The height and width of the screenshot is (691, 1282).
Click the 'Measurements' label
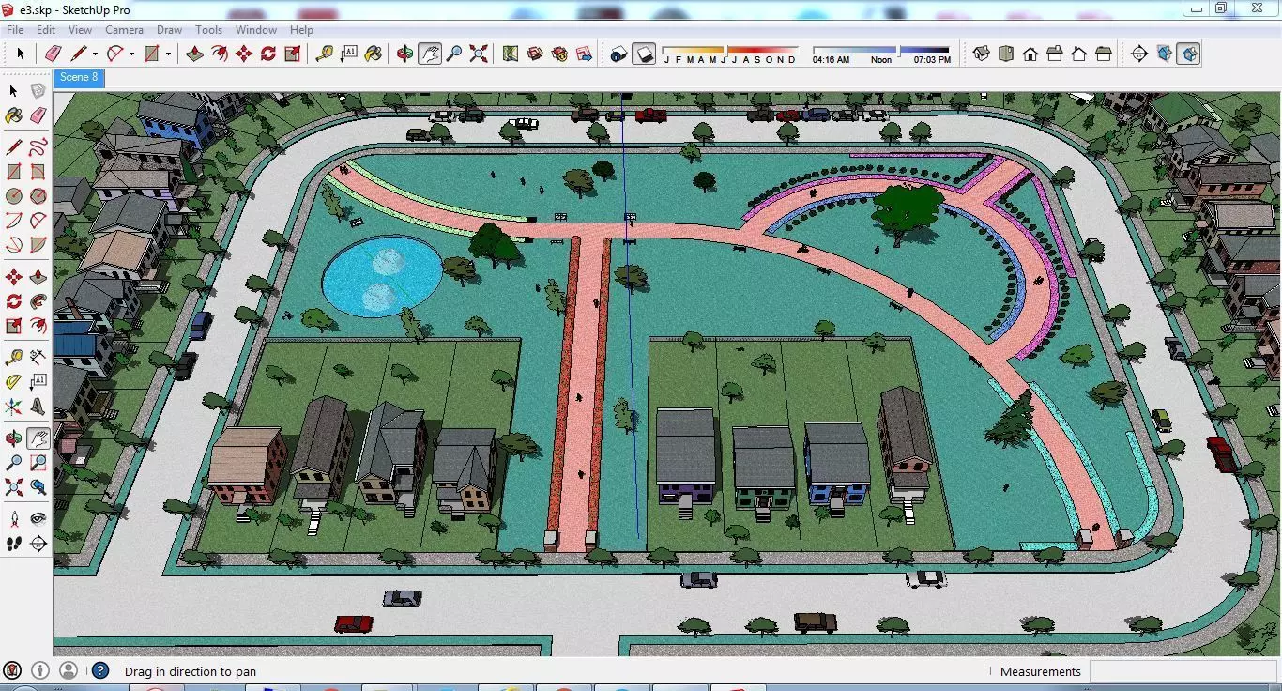(x=1041, y=672)
